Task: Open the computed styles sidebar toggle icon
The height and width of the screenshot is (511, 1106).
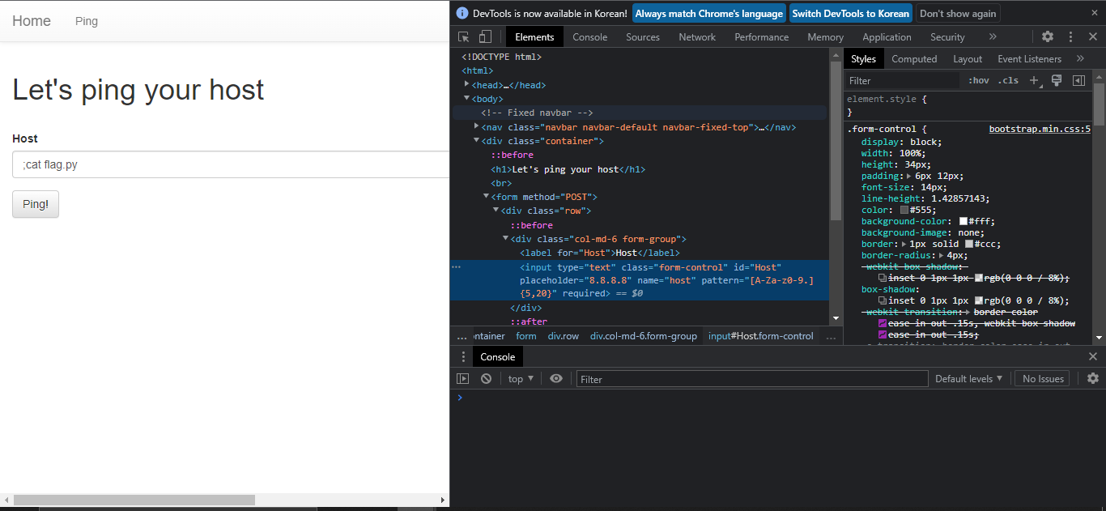Action: click(1078, 80)
